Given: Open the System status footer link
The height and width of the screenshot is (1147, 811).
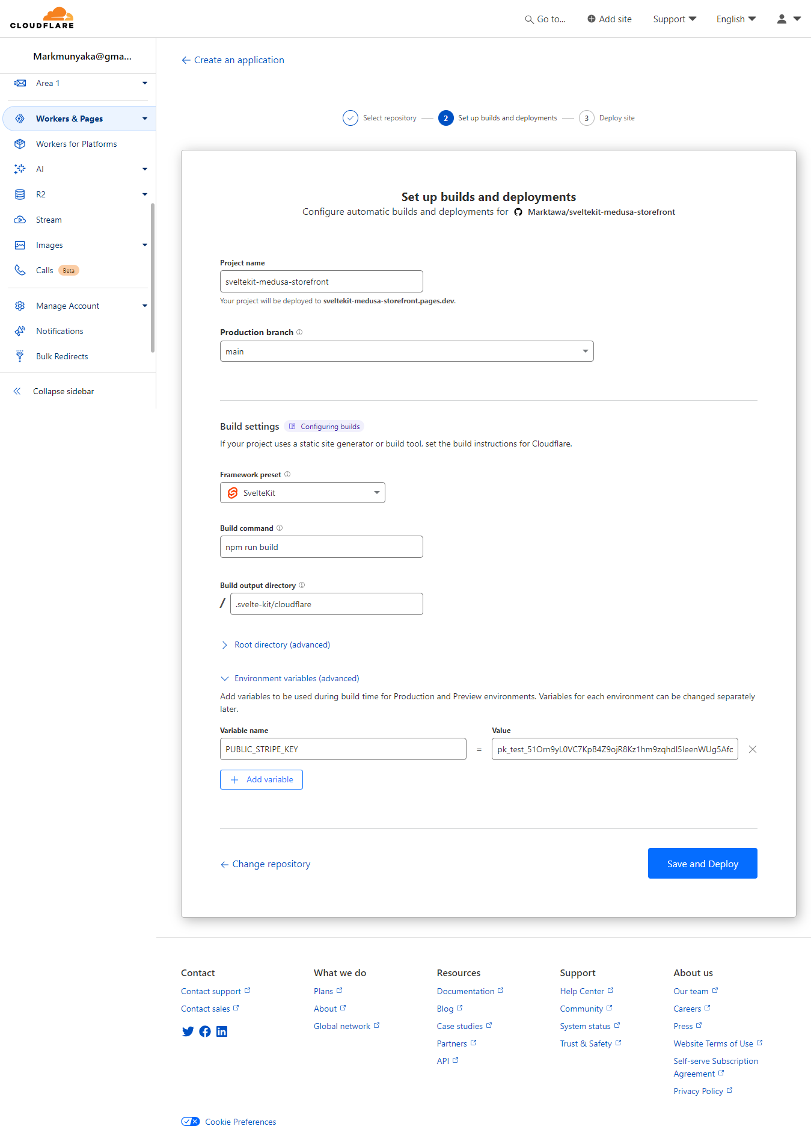Looking at the screenshot, I should (x=590, y=1026).
